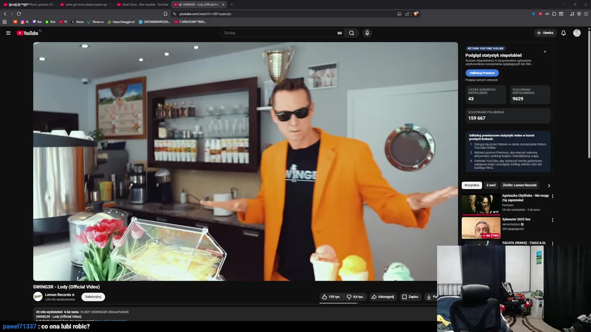Open the YouTube hamburger guide menu
Viewport: 591px width, 332px height.
pyautogui.click(x=8, y=33)
